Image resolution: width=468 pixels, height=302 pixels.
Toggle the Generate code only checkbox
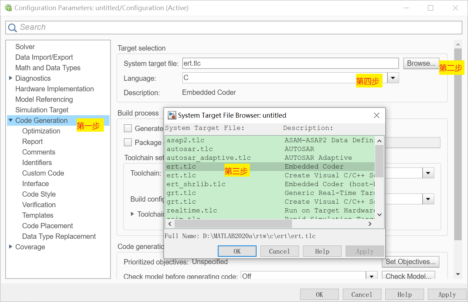pos(128,128)
